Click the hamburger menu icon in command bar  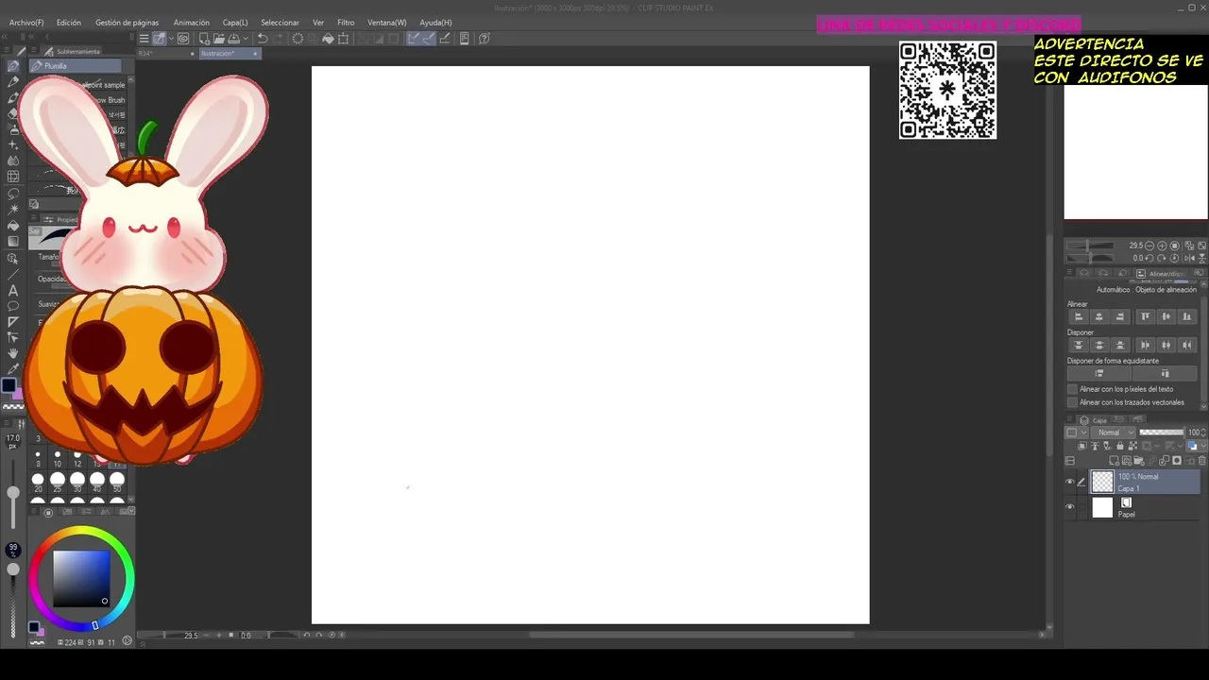click(144, 39)
